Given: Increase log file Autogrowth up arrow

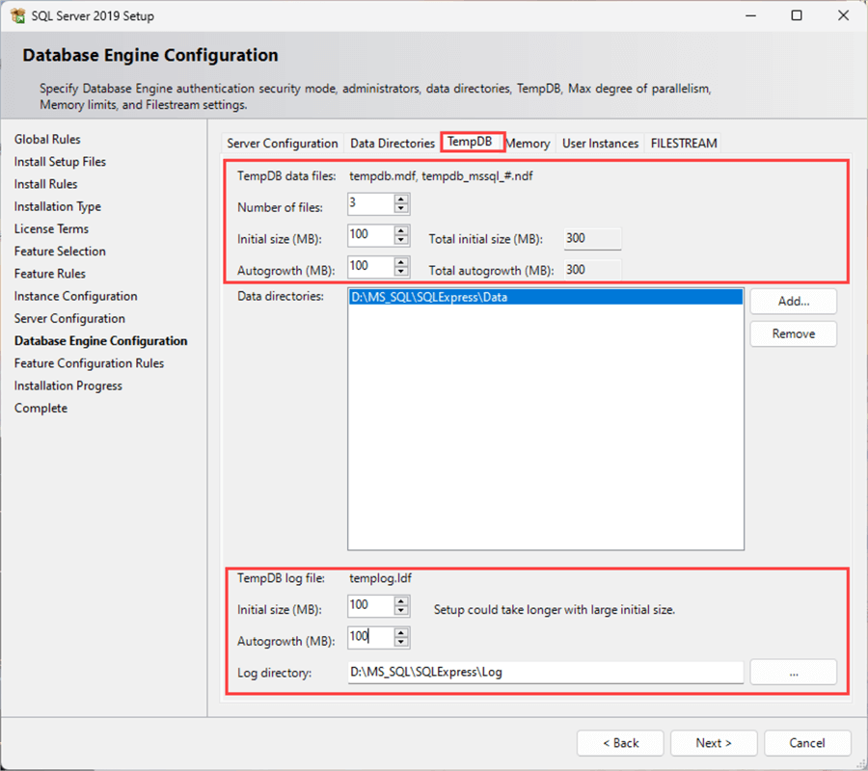Looking at the screenshot, I should [401, 633].
